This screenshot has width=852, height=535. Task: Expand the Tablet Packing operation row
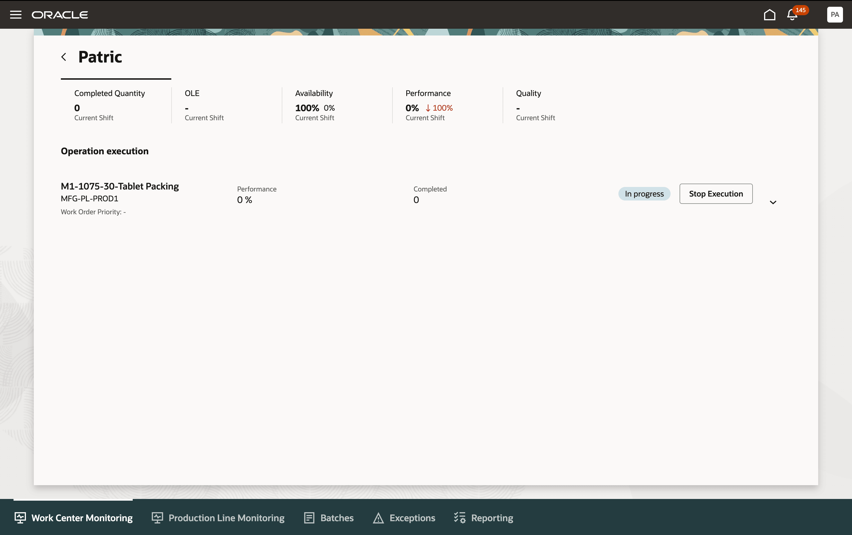[x=773, y=202]
